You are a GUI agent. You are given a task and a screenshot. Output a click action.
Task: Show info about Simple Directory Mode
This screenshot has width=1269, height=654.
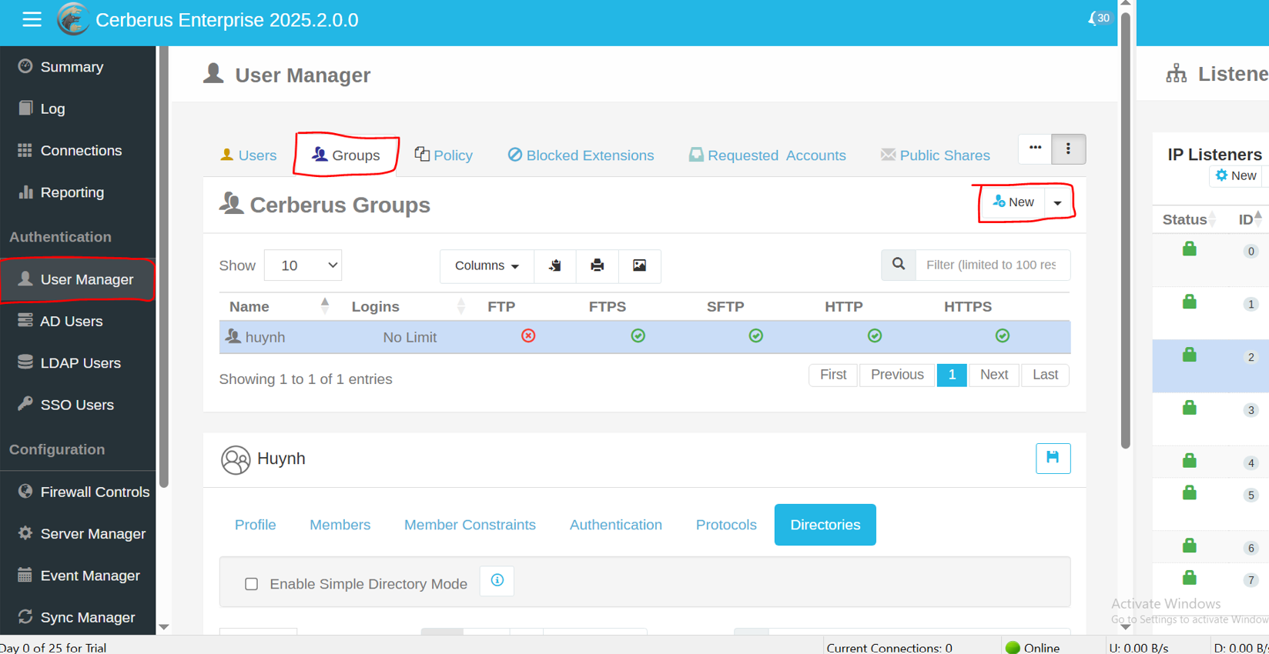coord(497,581)
